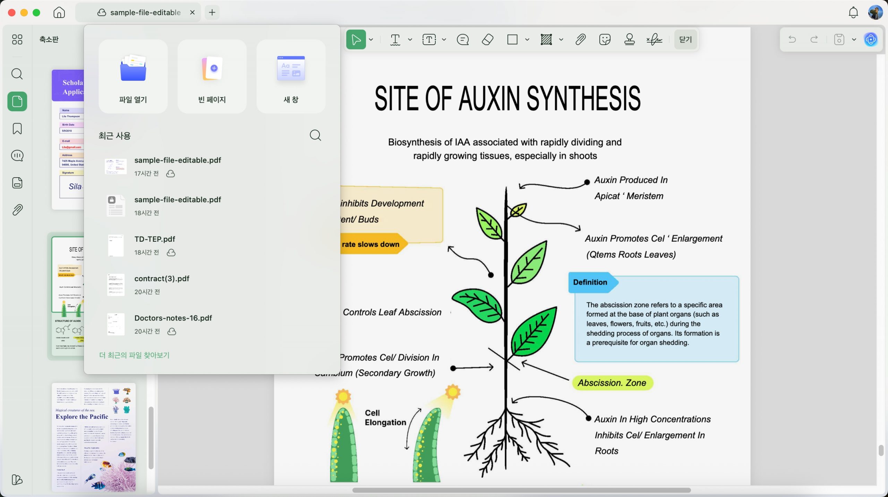Open the save options dropdown arrow
Viewport: 888px width, 497px height.
click(854, 40)
